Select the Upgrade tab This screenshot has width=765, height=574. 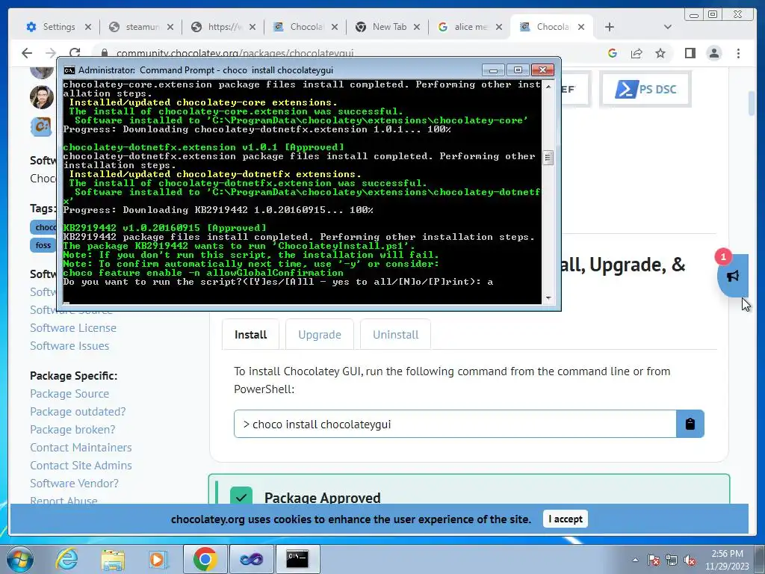(x=320, y=335)
